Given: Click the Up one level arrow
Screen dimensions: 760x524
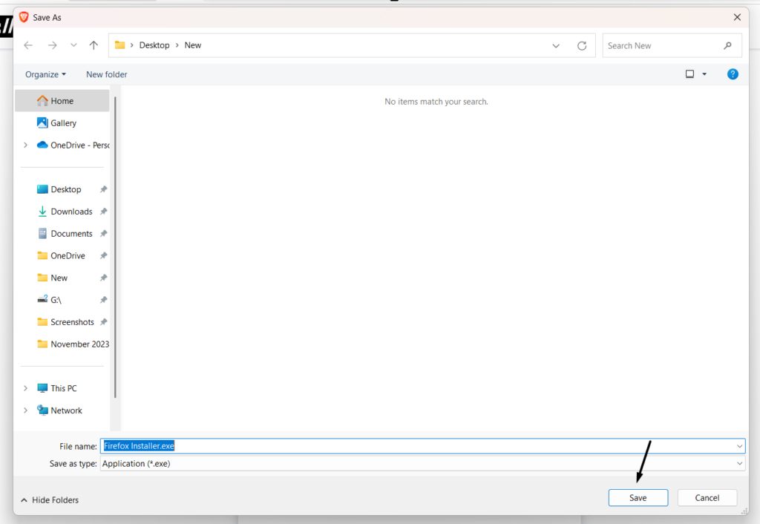Looking at the screenshot, I should click(x=94, y=45).
